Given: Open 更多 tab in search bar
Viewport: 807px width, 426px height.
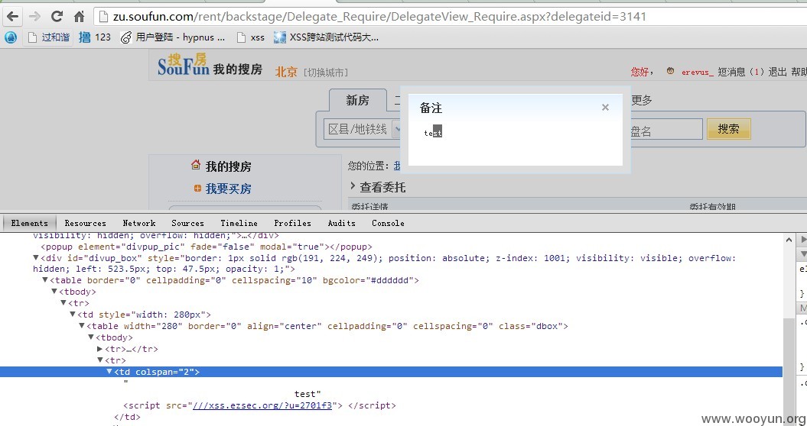Looking at the screenshot, I should [x=641, y=100].
